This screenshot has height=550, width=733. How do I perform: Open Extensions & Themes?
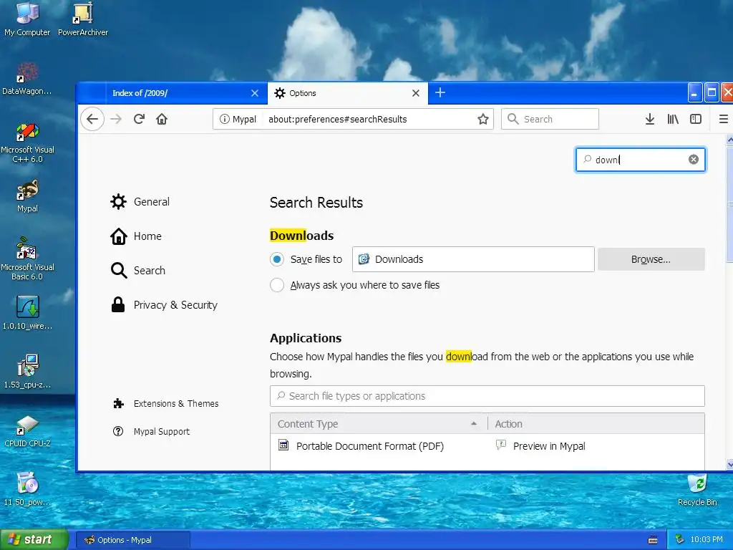165,403
